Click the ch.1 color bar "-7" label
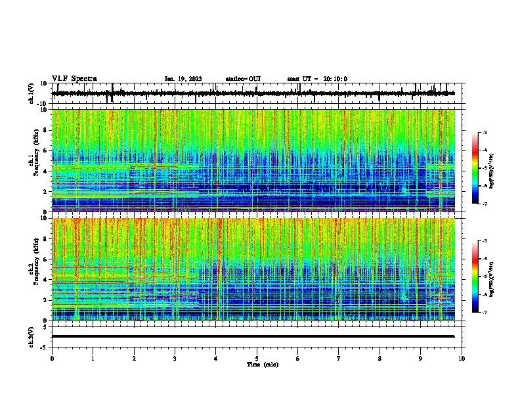This screenshot has height=402, width=520. tap(484, 204)
